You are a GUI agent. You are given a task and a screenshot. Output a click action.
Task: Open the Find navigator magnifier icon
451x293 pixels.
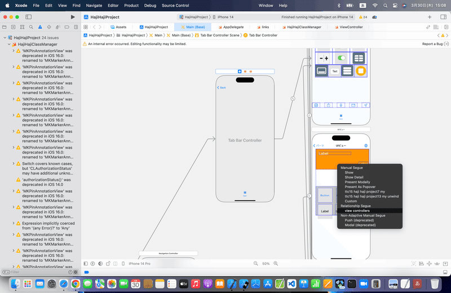tap(31, 27)
